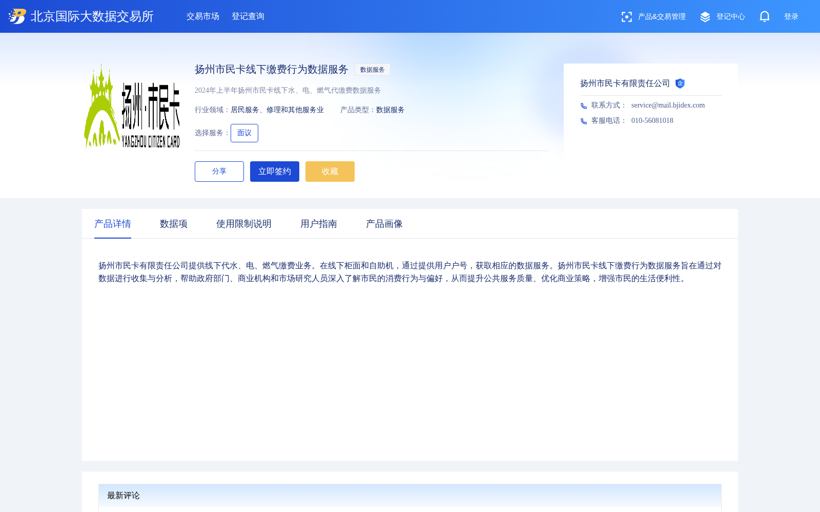Click the 登记中心 layers icon
Viewport: 820px width, 512px height.
[705, 17]
